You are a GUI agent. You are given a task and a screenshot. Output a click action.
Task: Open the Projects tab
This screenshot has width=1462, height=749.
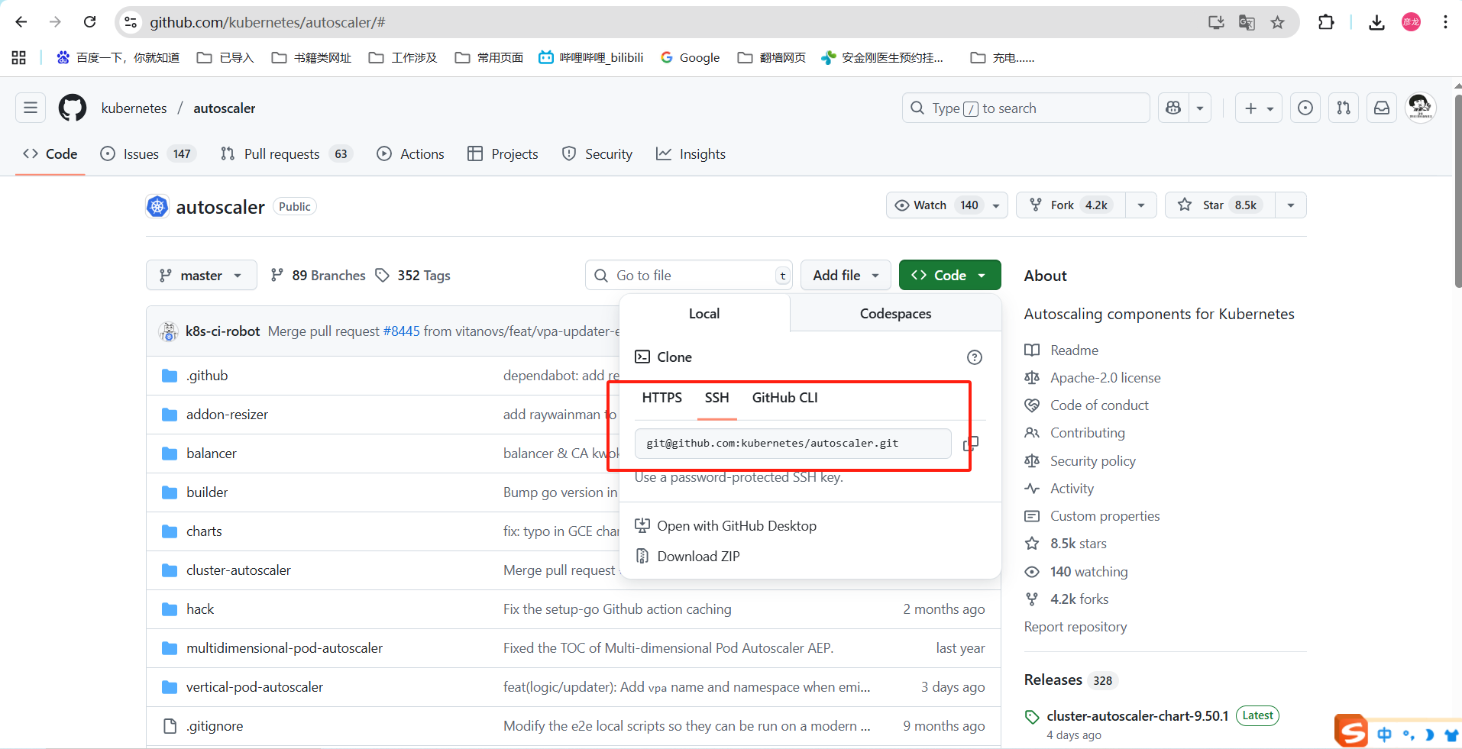coord(503,154)
